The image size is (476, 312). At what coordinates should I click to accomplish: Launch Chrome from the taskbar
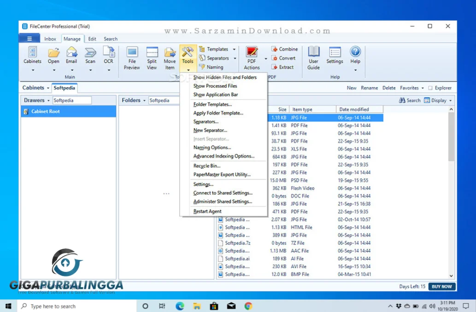coord(248,306)
